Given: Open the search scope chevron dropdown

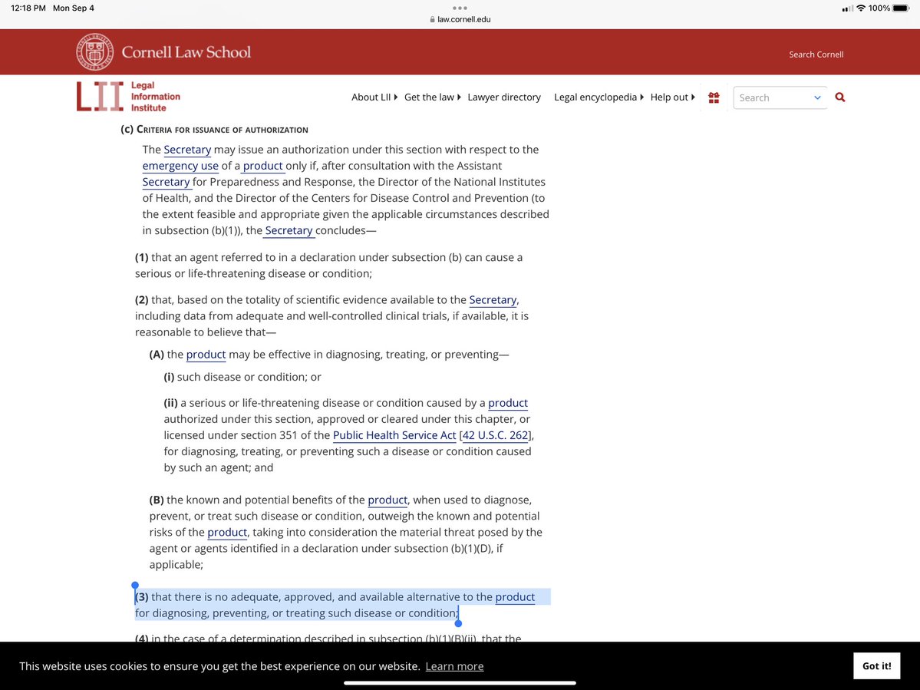Looking at the screenshot, I should tap(817, 97).
